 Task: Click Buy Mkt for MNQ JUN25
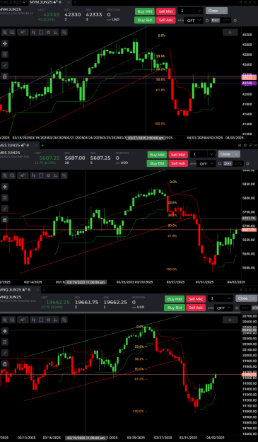[175, 299]
